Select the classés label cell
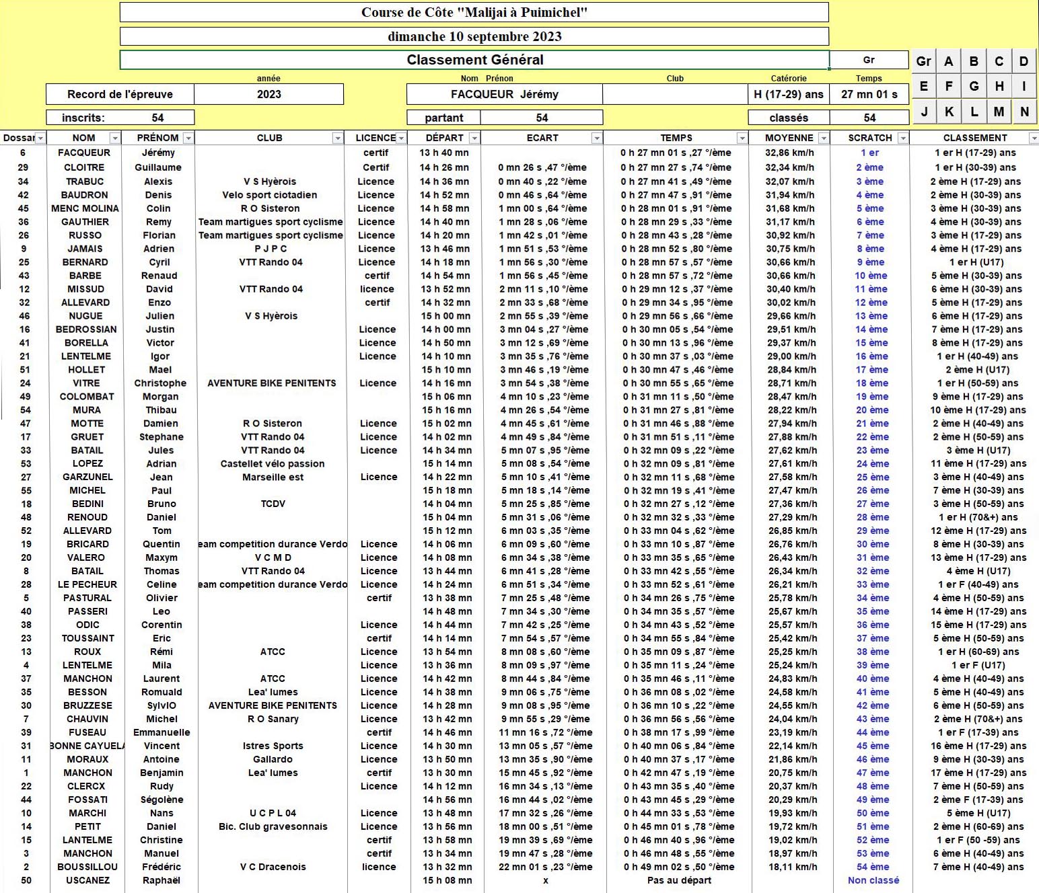Image resolution: width=1039 pixels, height=893 pixels. pyautogui.click(x=788, y=118)
